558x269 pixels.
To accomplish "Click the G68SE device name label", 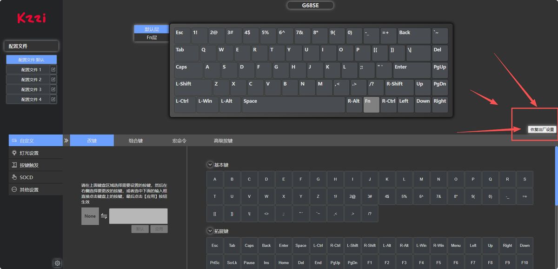I will tap(310, 6).
